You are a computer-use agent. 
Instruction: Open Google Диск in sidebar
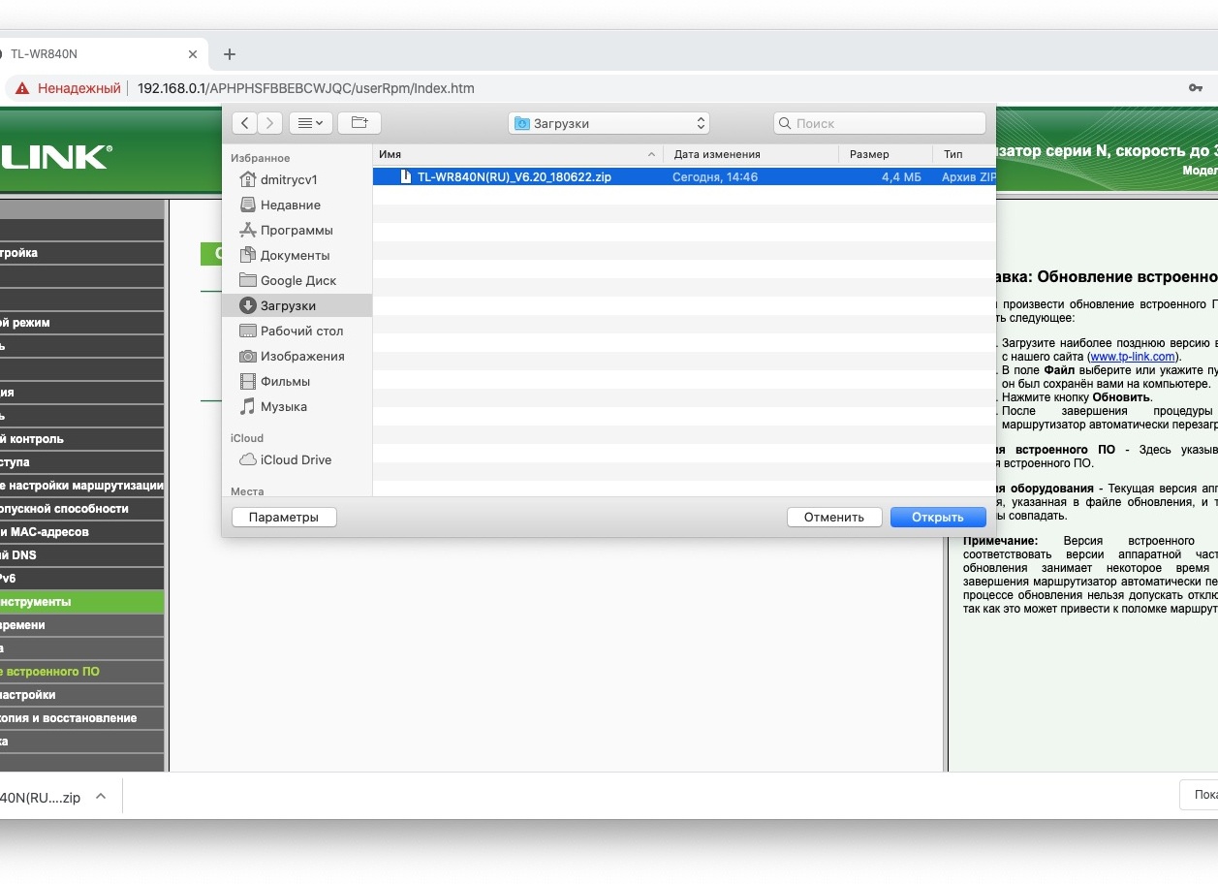298,280
